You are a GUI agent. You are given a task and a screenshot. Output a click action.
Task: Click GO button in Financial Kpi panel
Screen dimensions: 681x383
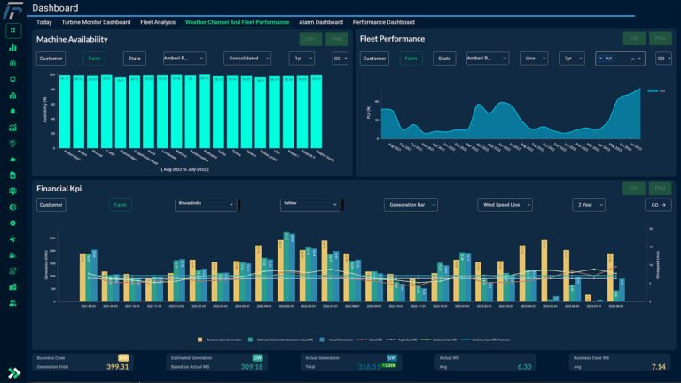(x=658, y=205)
